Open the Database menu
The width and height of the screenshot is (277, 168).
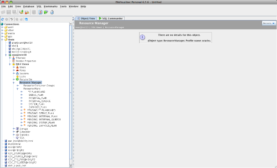tap(29, 6)
